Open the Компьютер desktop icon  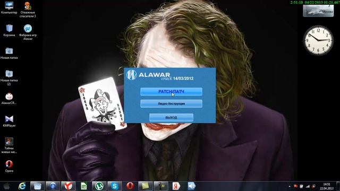(x=9, y=8)
